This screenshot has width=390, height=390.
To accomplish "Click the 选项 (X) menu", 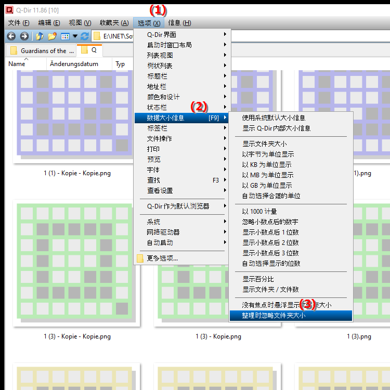I will point(149,23).
